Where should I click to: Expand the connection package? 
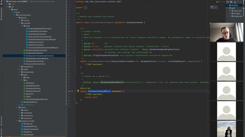tap(20, 116)
